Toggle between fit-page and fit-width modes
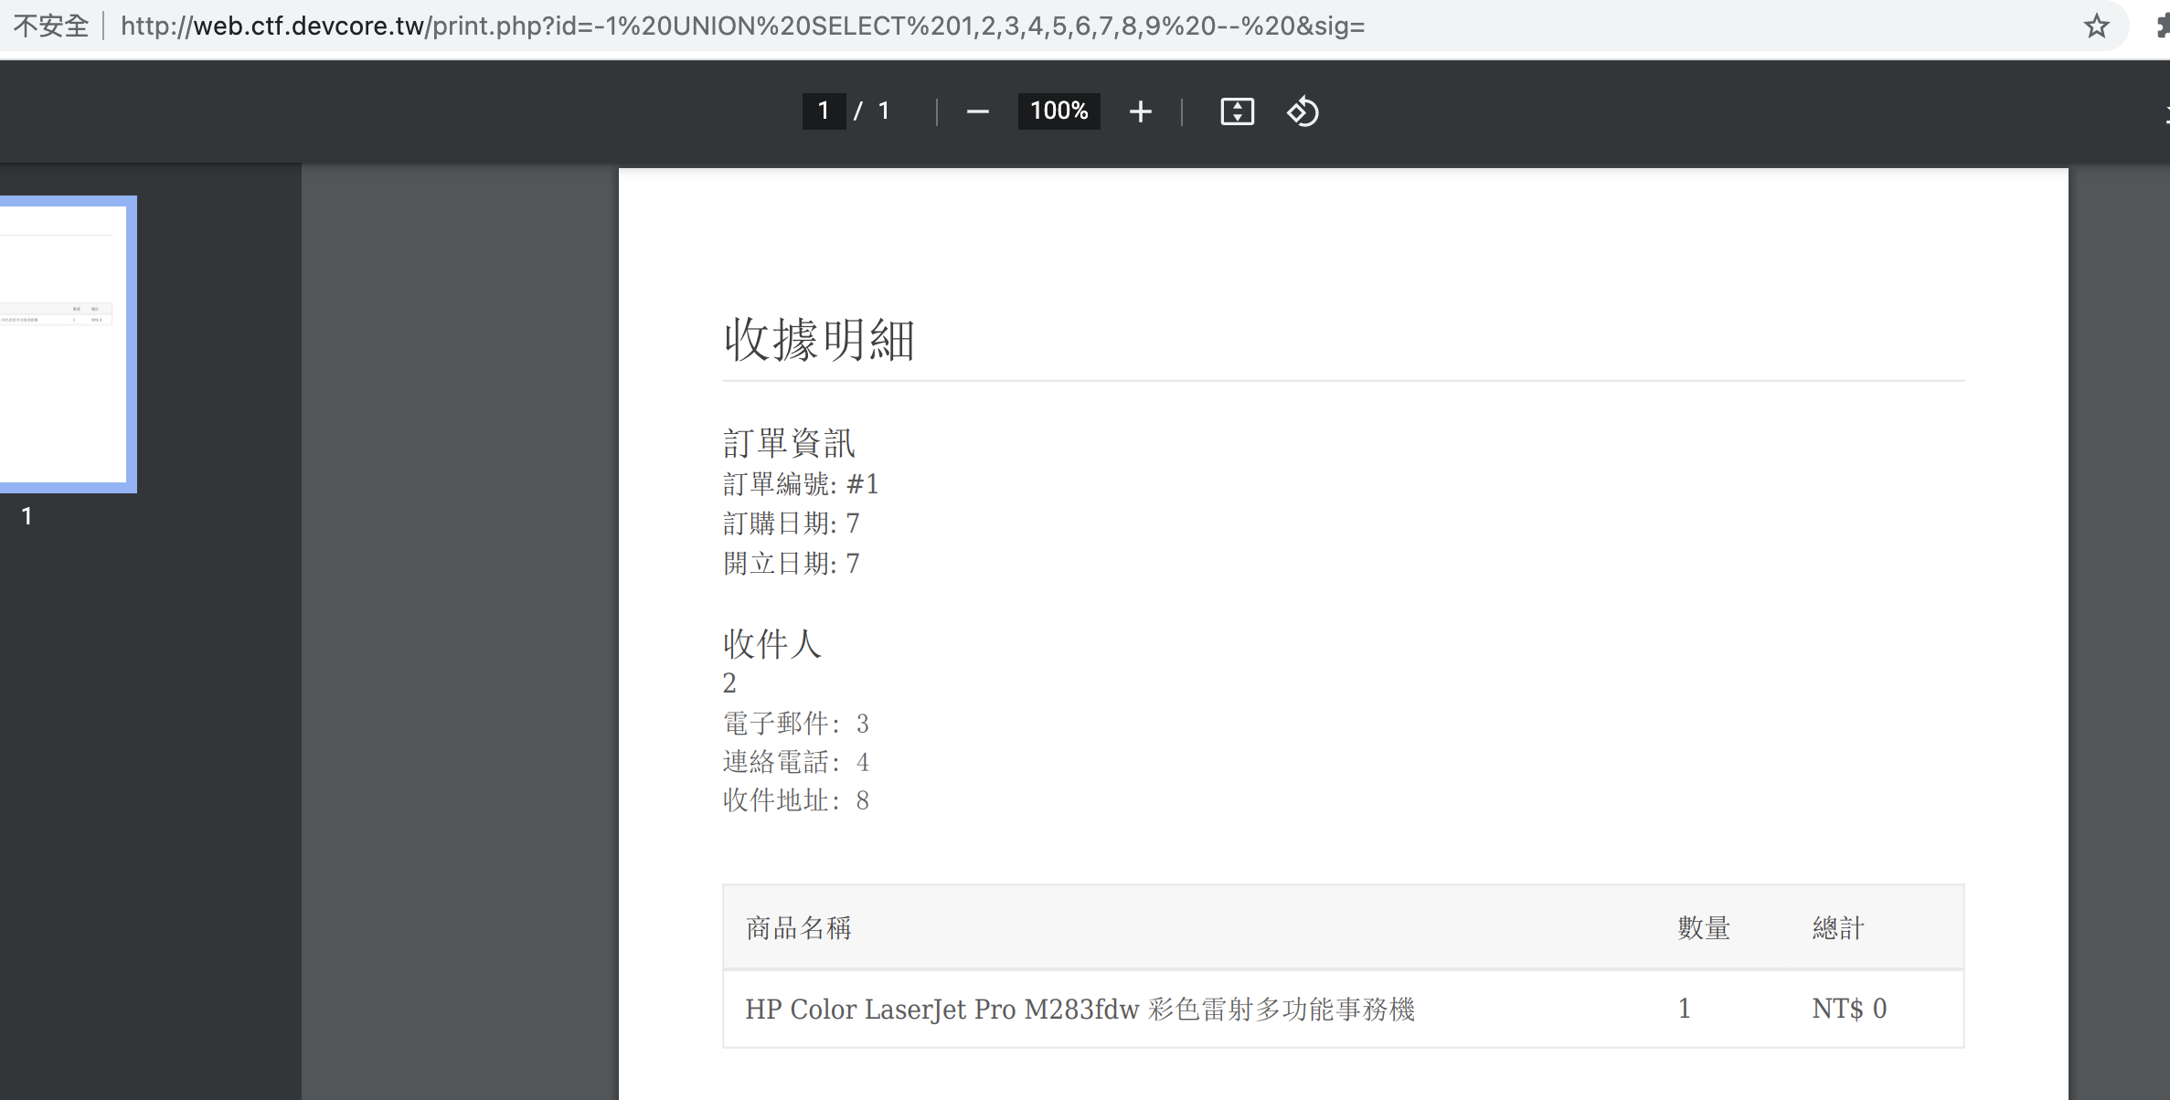2170x1100 pixels. coord(1237,111)
